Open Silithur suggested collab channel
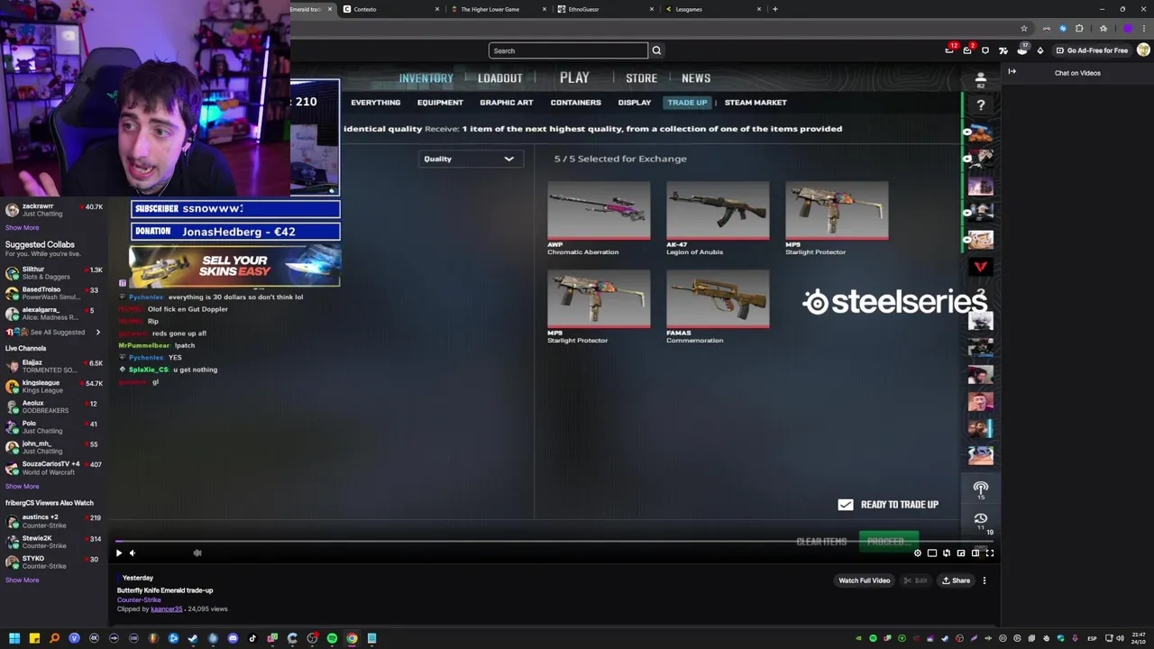Screen dimensions: 1154x649 pyautogui.click(x=54, y=272)
